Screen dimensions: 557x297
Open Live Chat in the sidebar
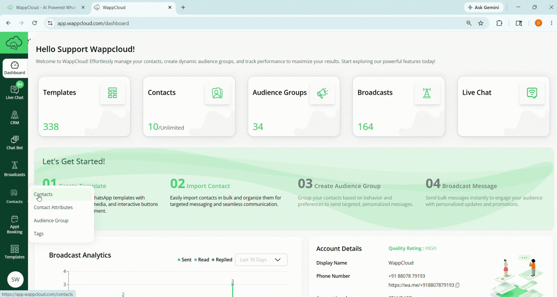point(15,92)
